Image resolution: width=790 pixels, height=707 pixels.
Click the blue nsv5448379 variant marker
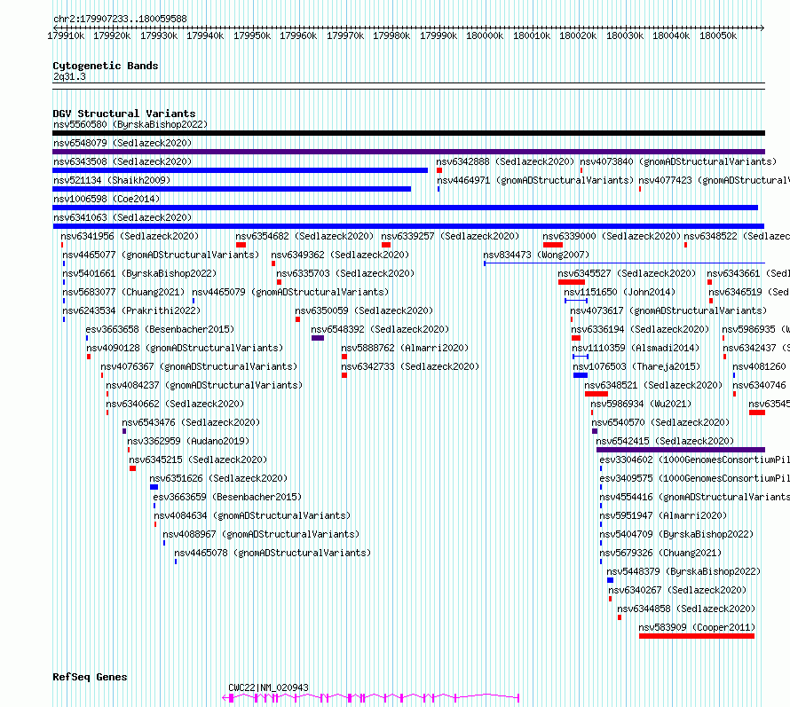tap(610, 580)
